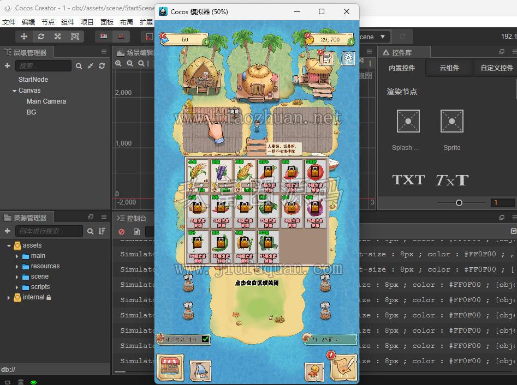Expand the internal assets database

click(x=9, y=297)
